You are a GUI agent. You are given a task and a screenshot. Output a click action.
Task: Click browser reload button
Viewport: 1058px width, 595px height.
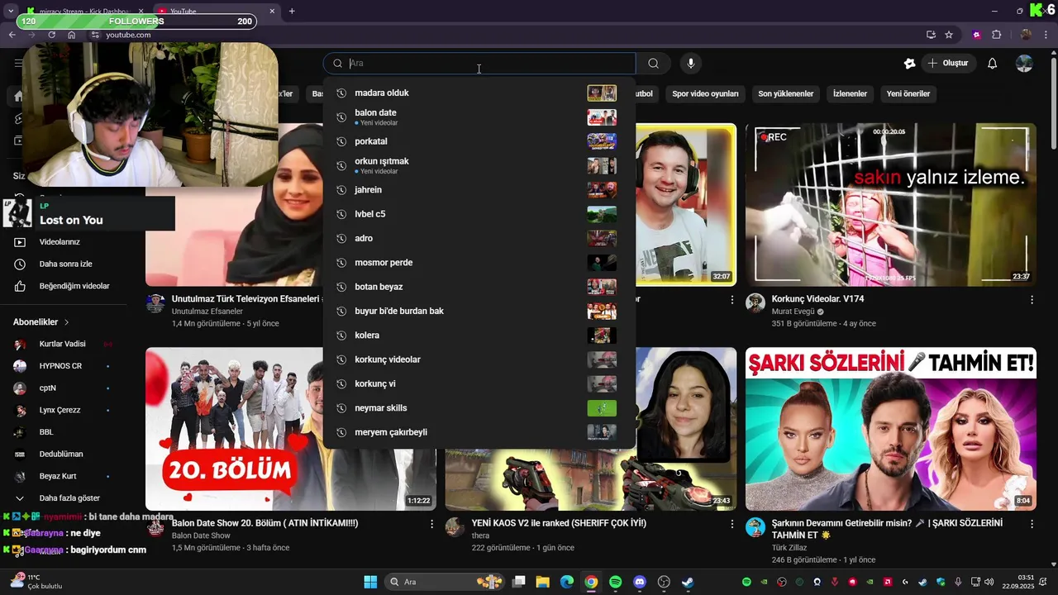coord(51,35)
